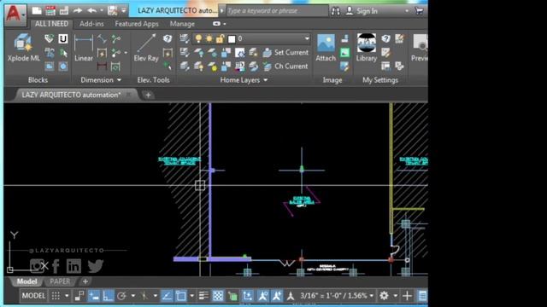
Task: Click the Xplode ML tool
Action: pos(23,48)
